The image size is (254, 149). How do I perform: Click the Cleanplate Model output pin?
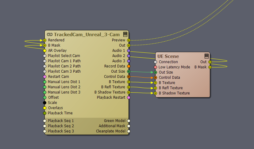point(129,131)
